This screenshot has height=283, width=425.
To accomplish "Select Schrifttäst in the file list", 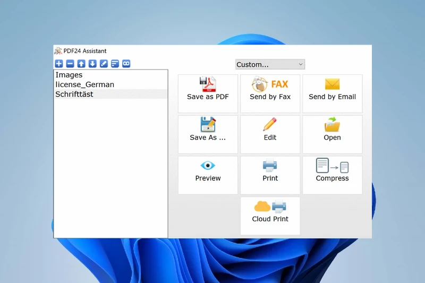I will tap(110, 94).
